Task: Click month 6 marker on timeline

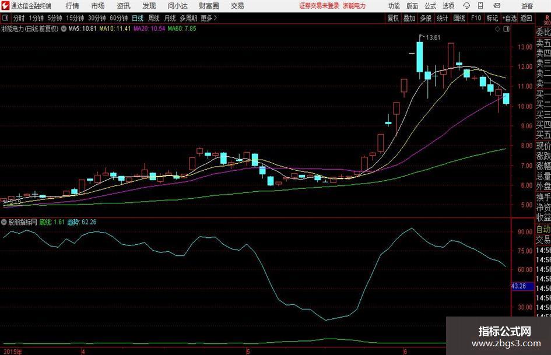Action: (x=405, y=352)
